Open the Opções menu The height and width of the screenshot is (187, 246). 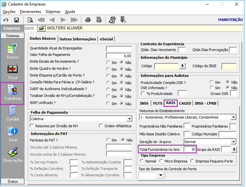(x=9, y=12)
